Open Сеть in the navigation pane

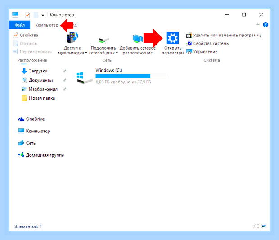pos(27,143)
